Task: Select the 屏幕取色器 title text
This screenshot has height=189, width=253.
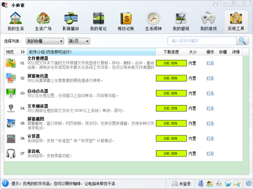Action: (38, 76)
